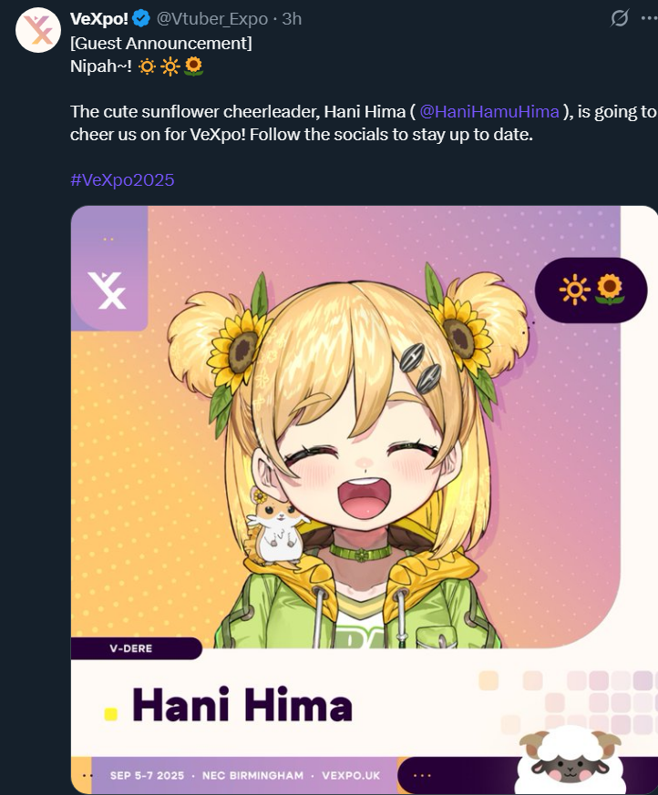This screenshot has height=795, width=658.
Task: Click the SEP 5-7 2025 date text
Action: [x=147, y=776]
